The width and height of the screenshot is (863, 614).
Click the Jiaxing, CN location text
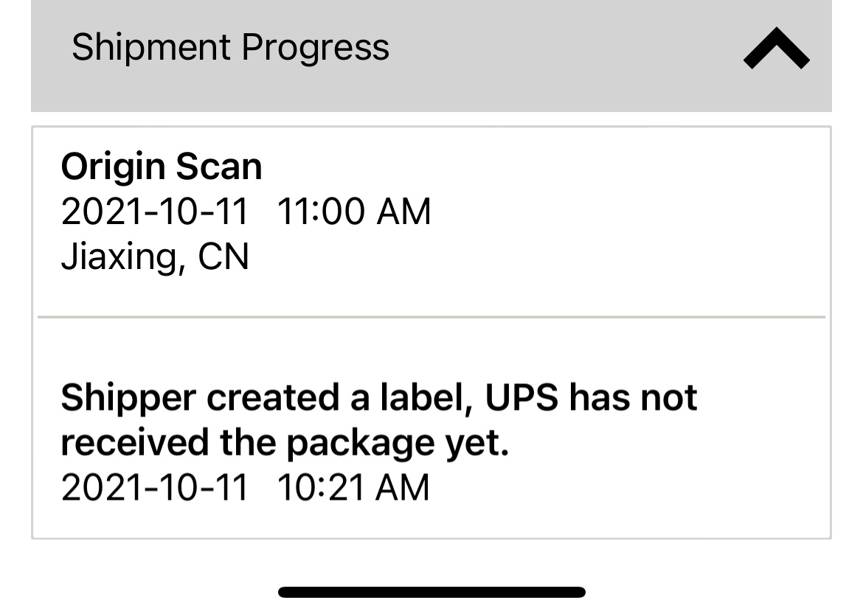155,257
